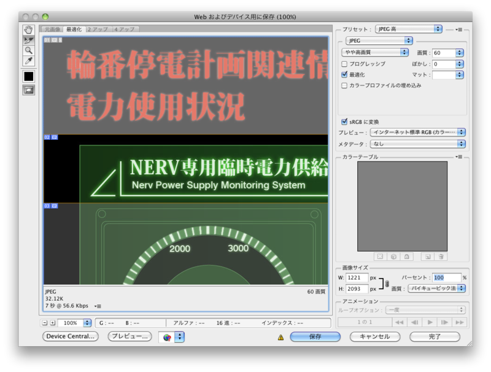Open the ループオプション dropdown
Screen dimensions: 491x372
pos(425,310)
